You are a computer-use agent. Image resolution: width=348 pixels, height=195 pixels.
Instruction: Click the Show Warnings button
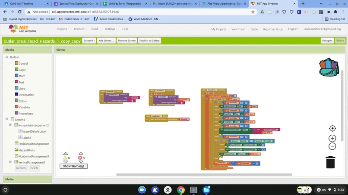click(73, 166)
